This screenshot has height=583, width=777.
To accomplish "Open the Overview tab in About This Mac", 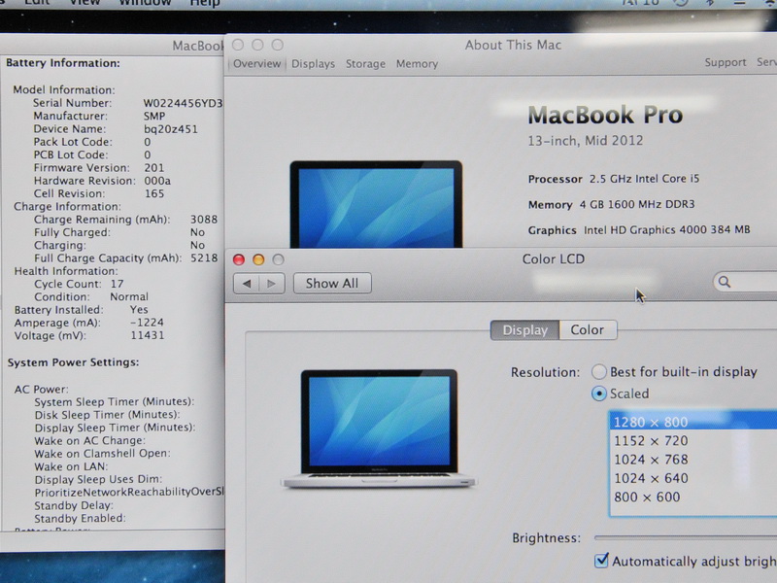I will click(256, 64).
